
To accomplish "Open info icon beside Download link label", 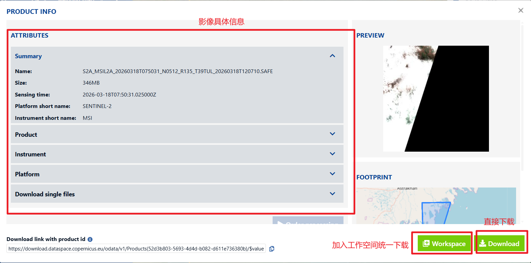I will [x=90, y=239].
